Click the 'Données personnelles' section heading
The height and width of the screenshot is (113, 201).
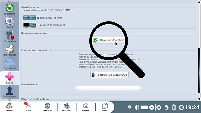pyautogui.click(x=34, y=33)
